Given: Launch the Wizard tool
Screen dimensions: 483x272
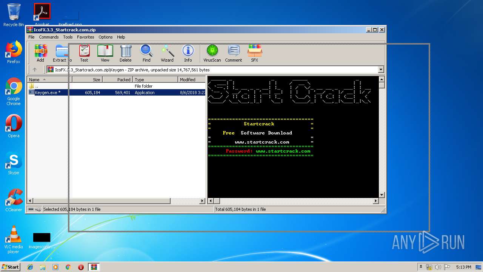Looking at the screenshot, I should (x=167, y=53).
